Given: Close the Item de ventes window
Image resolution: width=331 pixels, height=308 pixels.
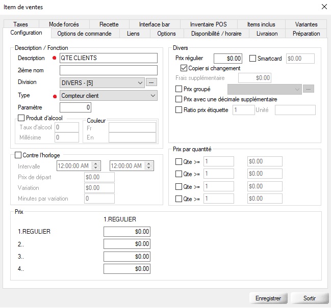Looking at the screenshot, I should pyautogui.click(x=324, y=7).
